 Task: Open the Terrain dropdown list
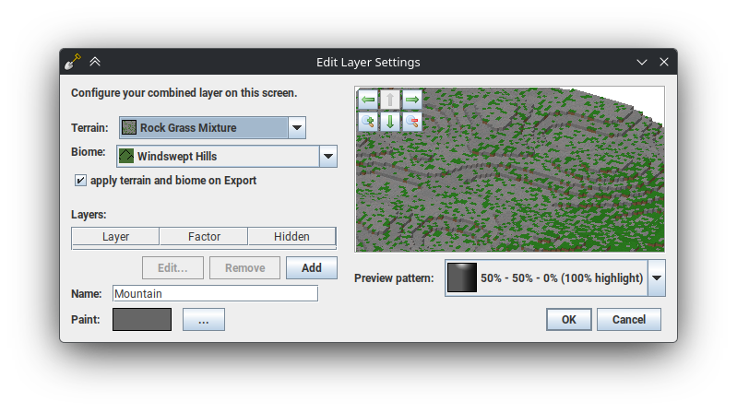[x=296, y=128]
